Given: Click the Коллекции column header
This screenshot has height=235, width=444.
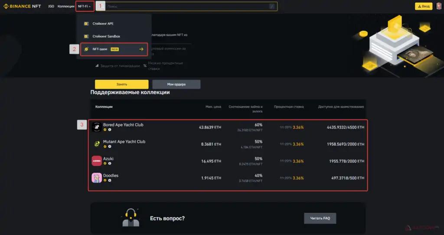Looking at the screenshot, I should tap(104, 107).
